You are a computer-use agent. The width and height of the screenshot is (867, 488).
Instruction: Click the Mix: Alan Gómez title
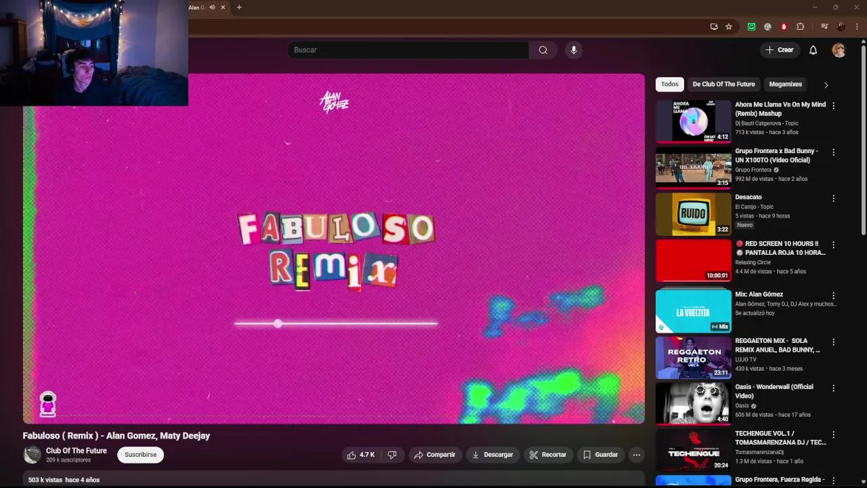[759, 295]
